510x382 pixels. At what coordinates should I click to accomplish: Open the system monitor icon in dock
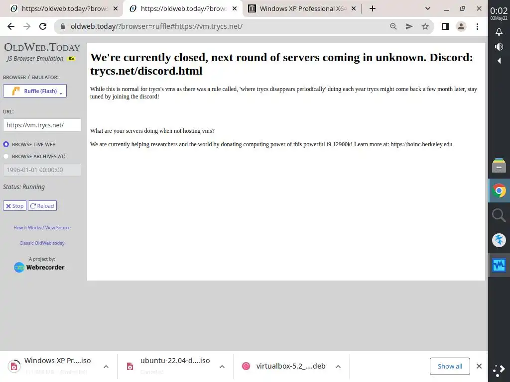click(x=499, y=265)
